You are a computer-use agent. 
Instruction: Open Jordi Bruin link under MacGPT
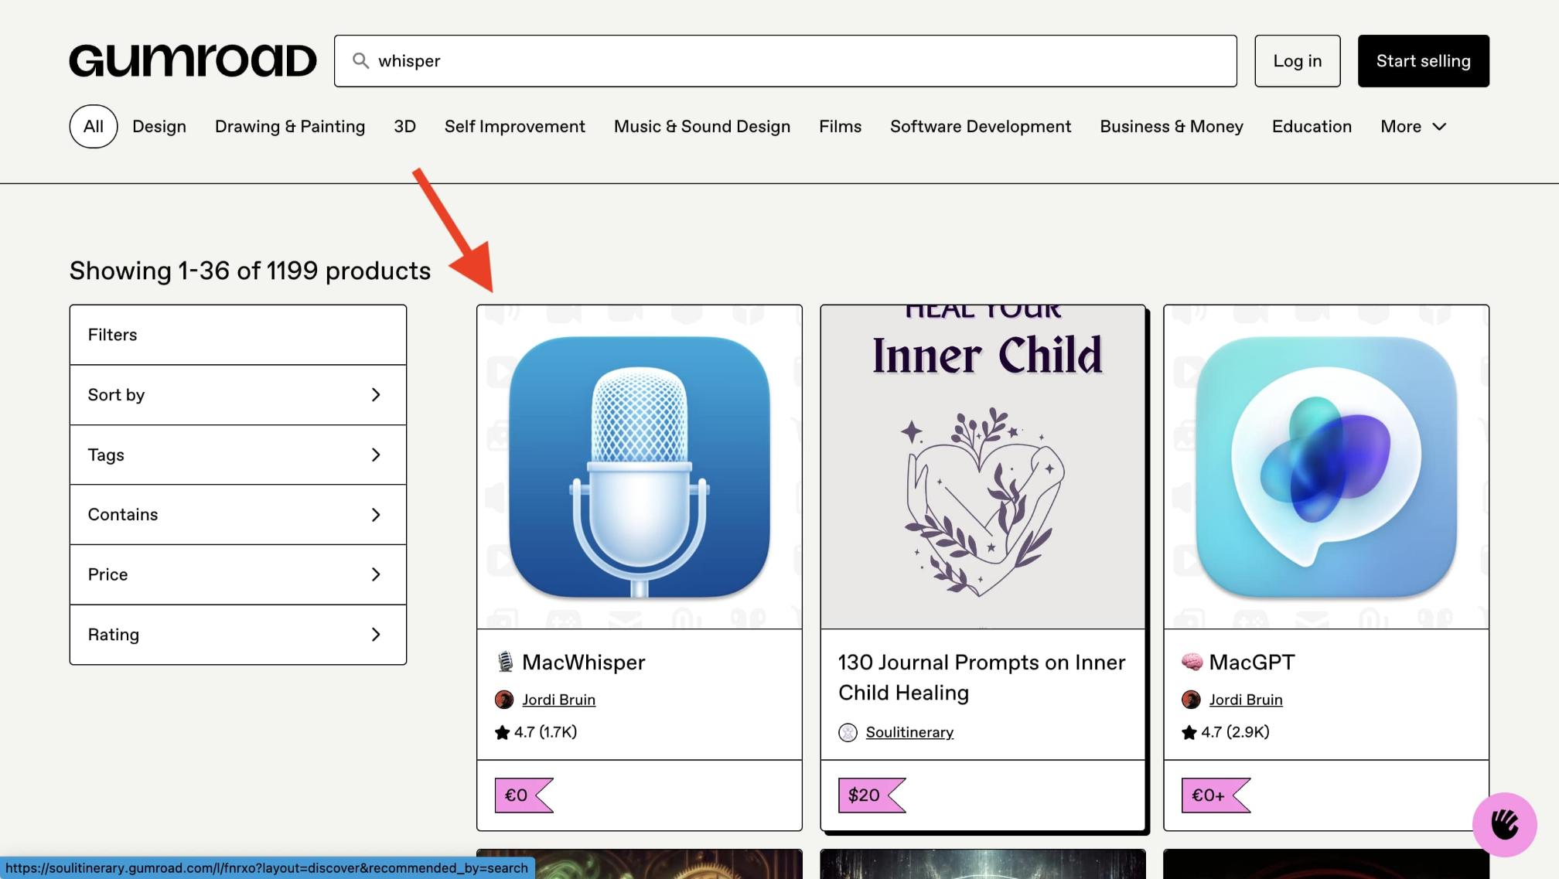(1246, 700)
